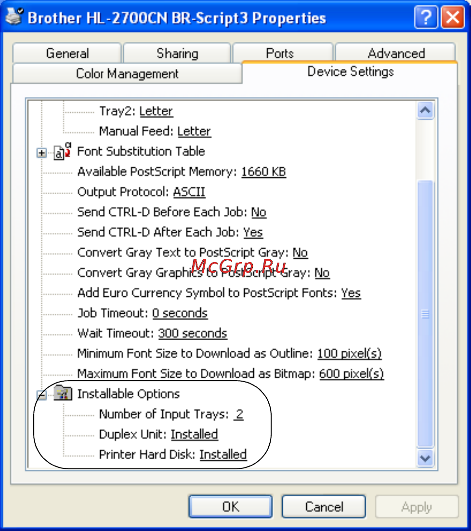Collapse the Installable Options node
Viewport: 471px width, 531px height.
pyautogui.click(x=41, y=395)
